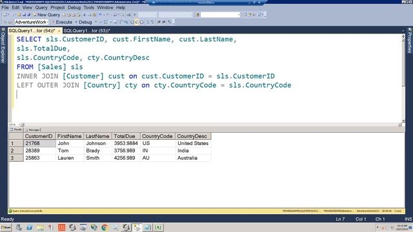
Task: Open the Edit menu
Action: click(15, 7)
